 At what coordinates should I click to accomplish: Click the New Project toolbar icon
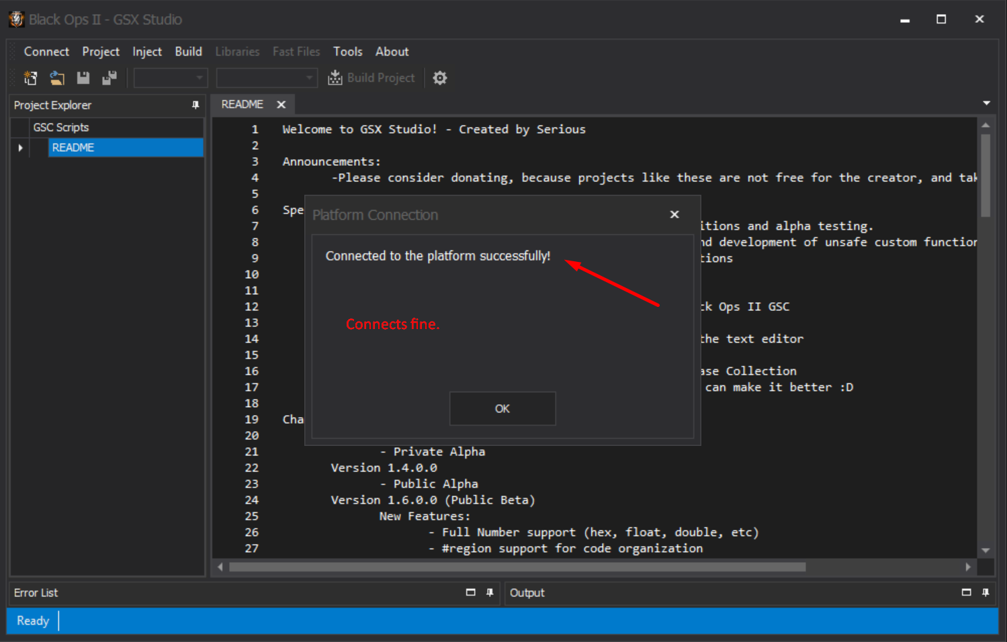pos(31,78)
